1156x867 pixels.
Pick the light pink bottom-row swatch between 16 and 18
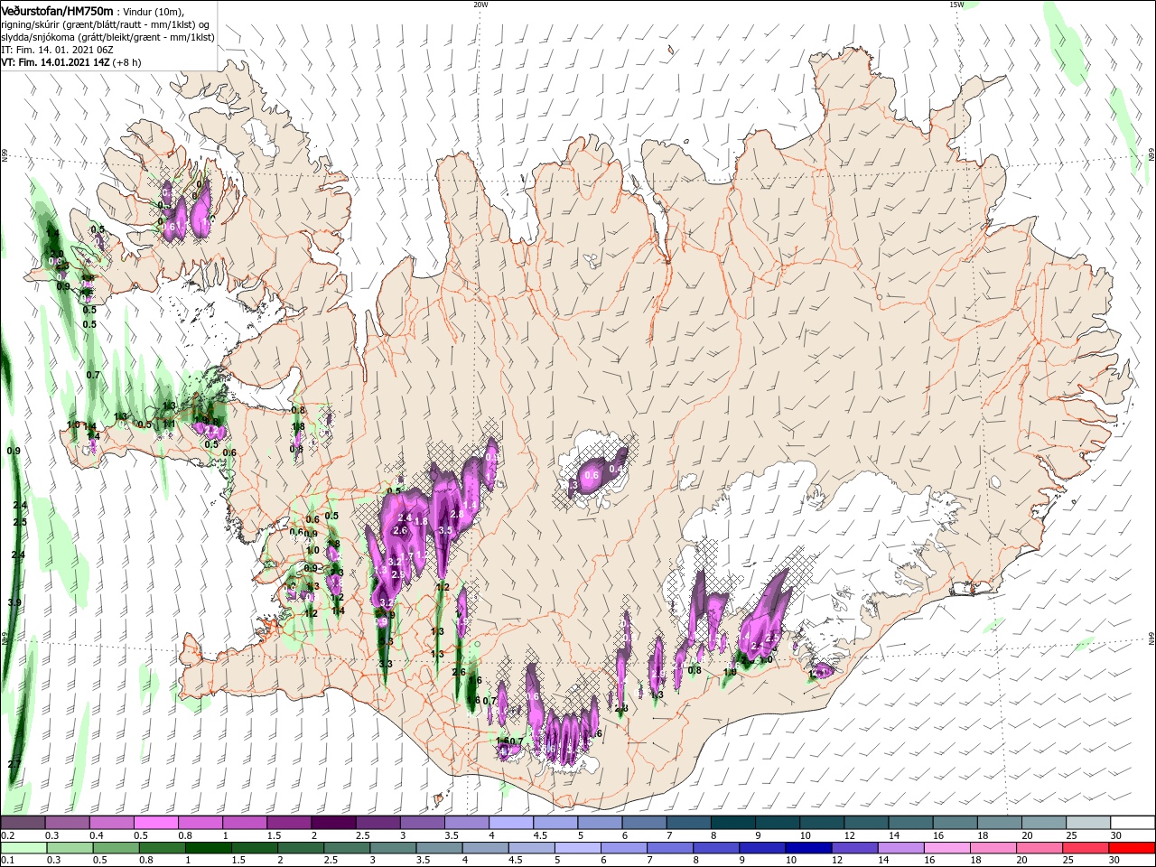(x=947, y=848)
